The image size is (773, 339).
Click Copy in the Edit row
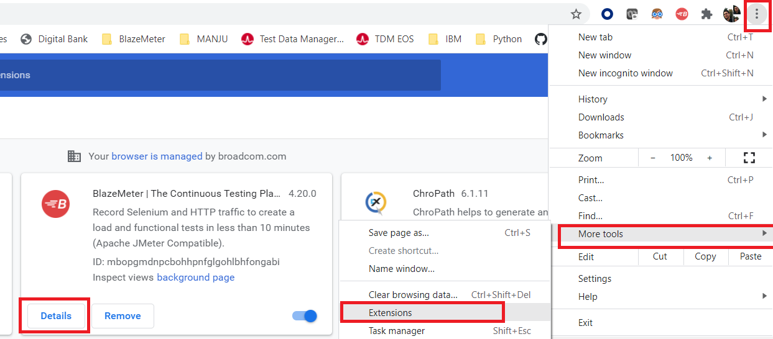click(x=705, y=256)
